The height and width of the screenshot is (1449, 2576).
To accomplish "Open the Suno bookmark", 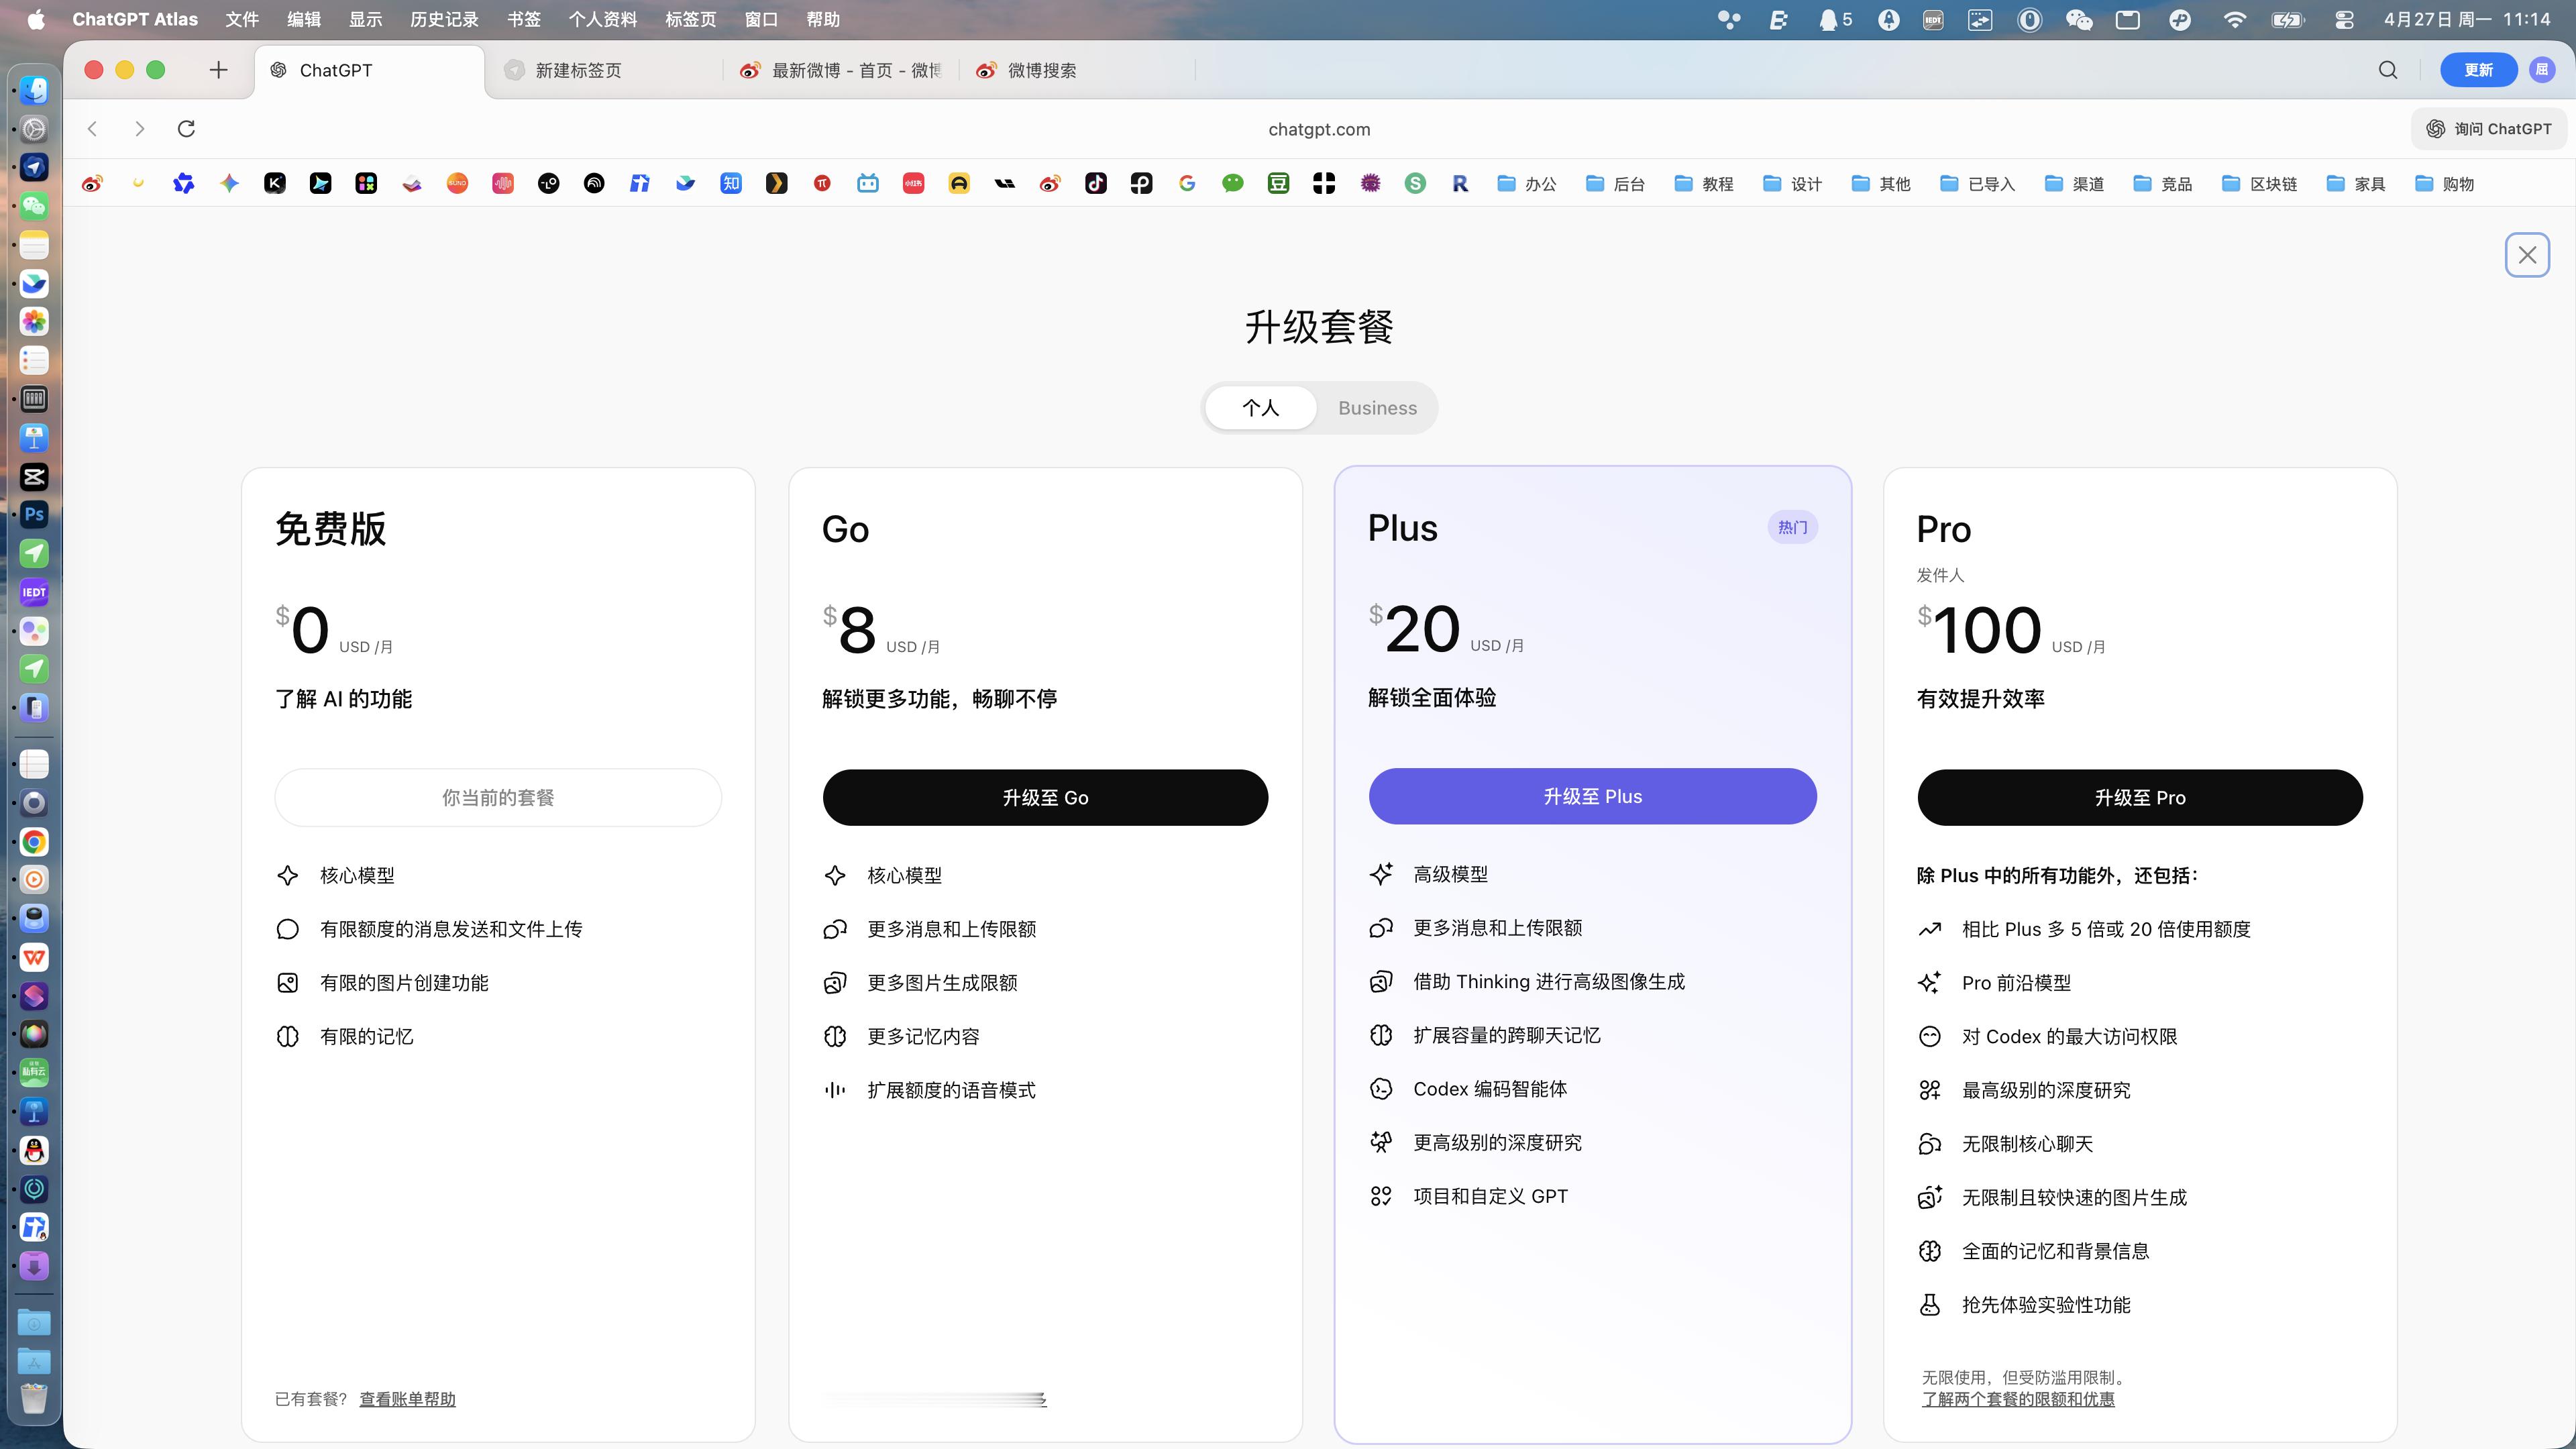I will pyautogui.click(x=456, y=183).
